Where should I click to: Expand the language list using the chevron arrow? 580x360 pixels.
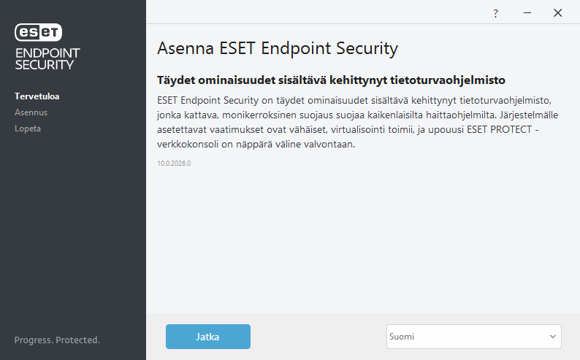(552, 337)
